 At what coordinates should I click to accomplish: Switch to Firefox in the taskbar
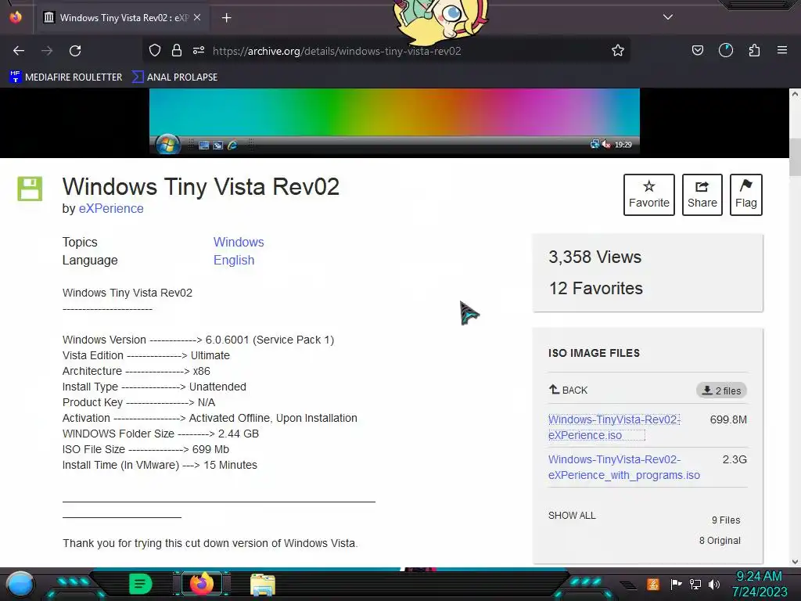coord(201,584)
